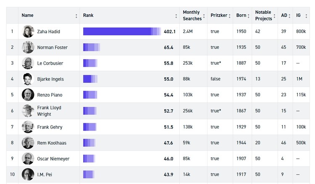Viewport: 315px width, 184px height.
Task: Select the Monthly Searches header label
Action: (192, 15)
